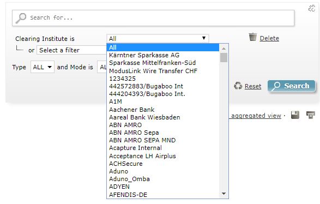This screenshot has height=204, width=320.
Task: Click the Reset link
Action: (253, 86)
